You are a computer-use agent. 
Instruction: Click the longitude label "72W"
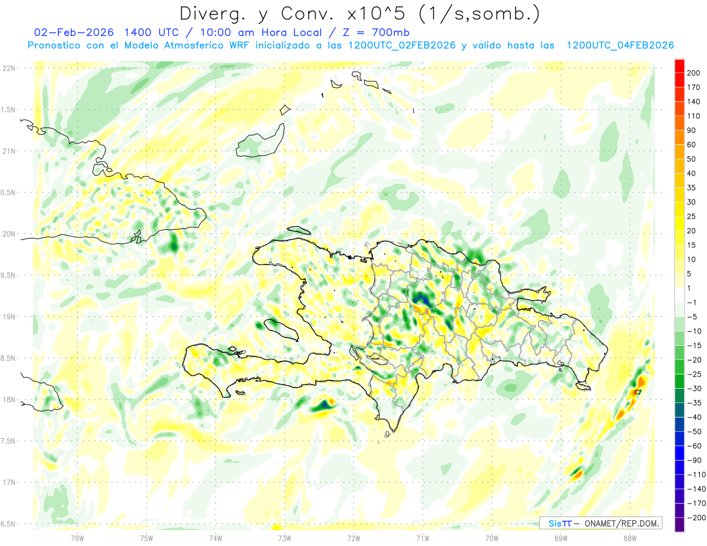pyautogui.click(x=353, y=537)
